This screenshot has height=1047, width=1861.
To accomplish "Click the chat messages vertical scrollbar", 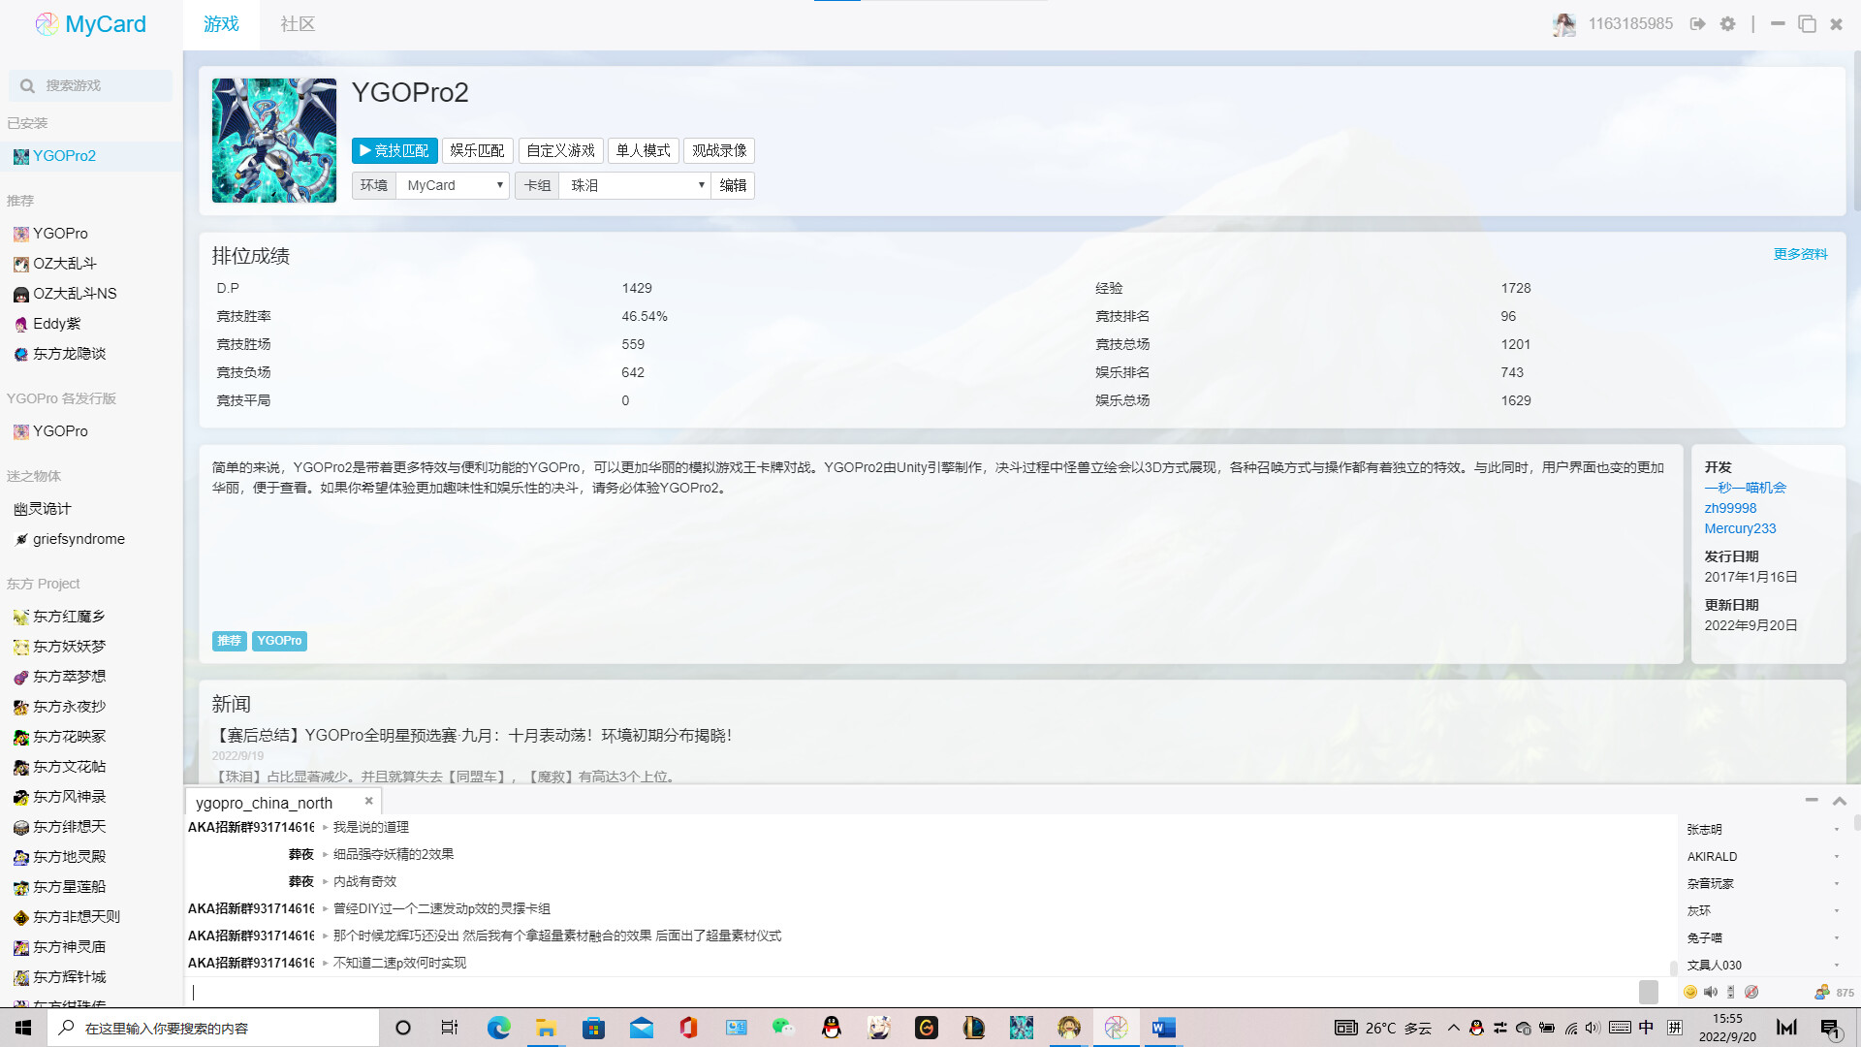I will 1673,968.
